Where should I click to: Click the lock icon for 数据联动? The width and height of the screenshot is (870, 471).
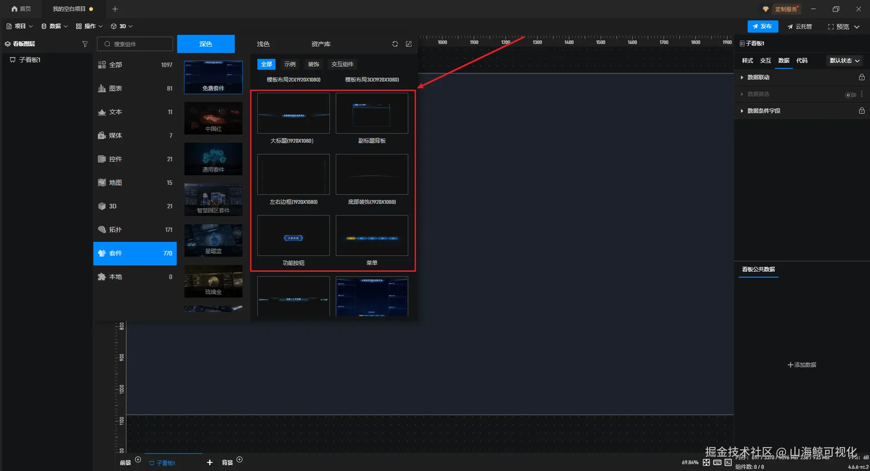[x=862, y=77]
